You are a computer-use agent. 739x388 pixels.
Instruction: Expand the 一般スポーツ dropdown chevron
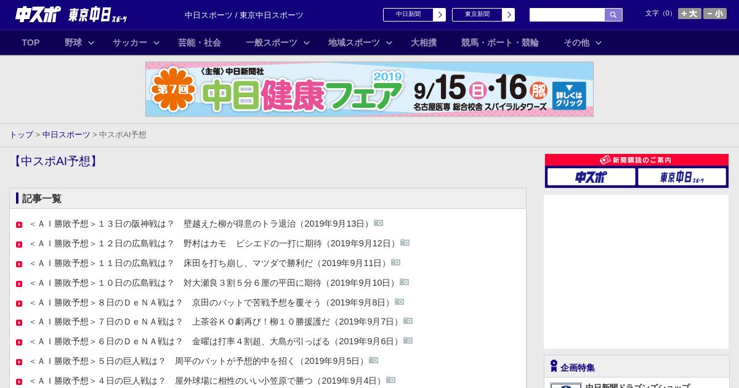coord(307,42)
